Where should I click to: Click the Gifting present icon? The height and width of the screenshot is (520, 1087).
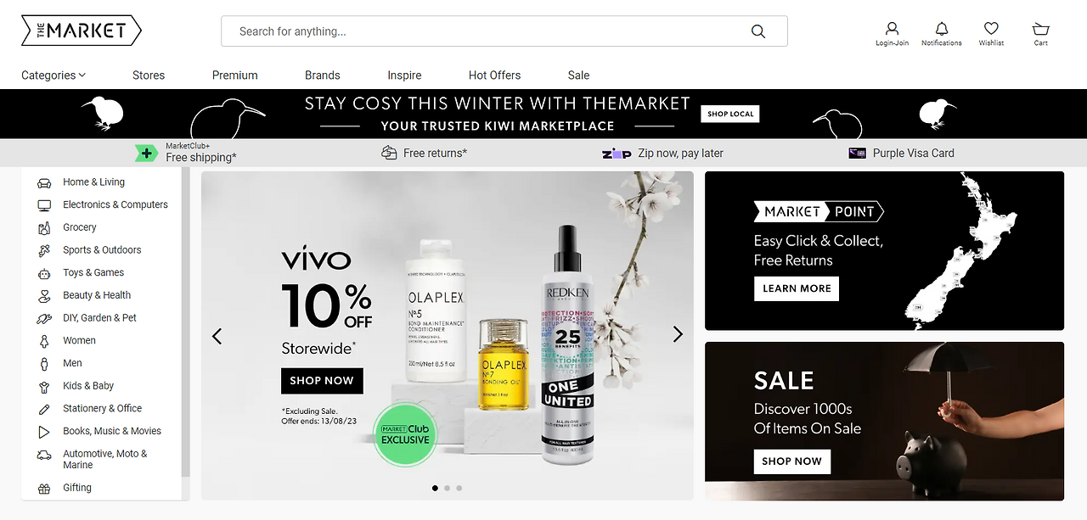(44, 489)
